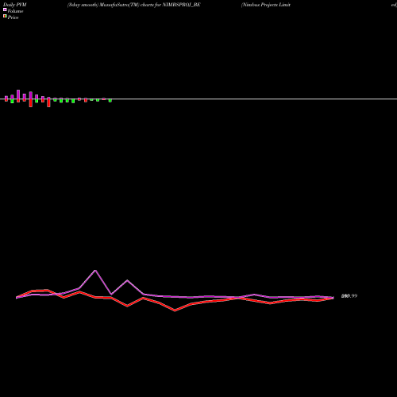Click the Volume legend color swatch
Image resolution: width=397 pixels, height=397 pixels.
coord(5,10)
